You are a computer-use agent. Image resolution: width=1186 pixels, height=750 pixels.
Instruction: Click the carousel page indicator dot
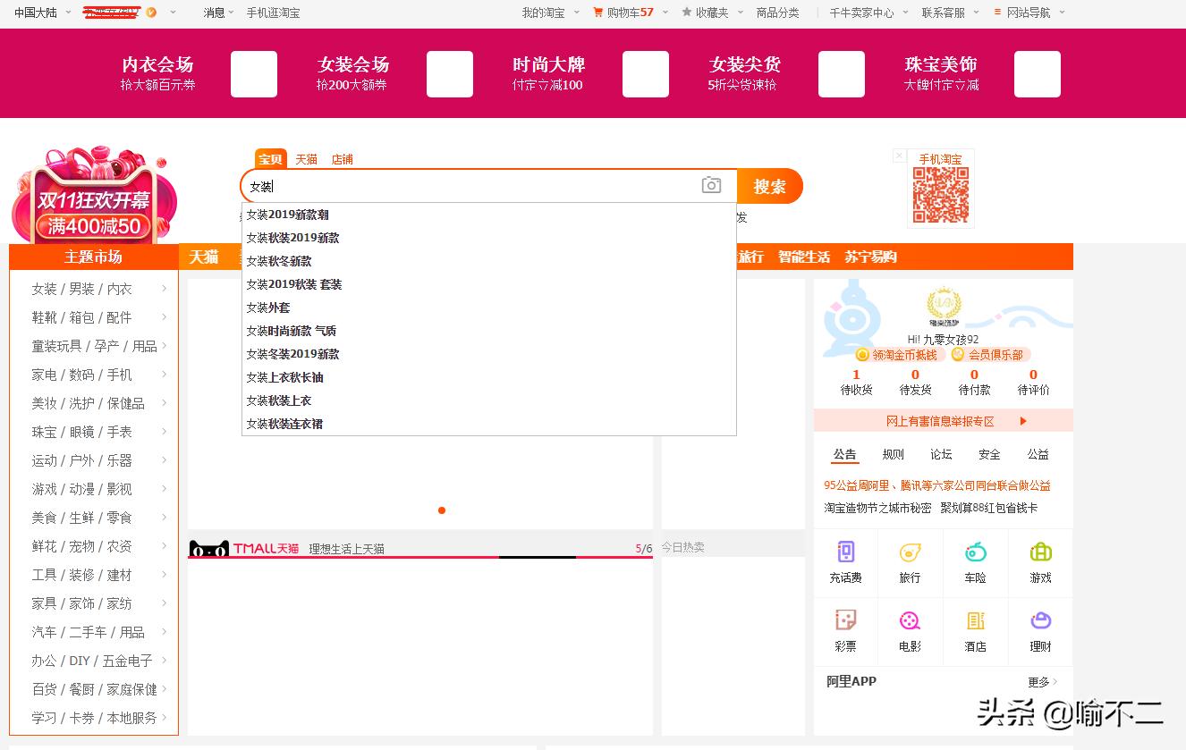[x=441, y=510]
